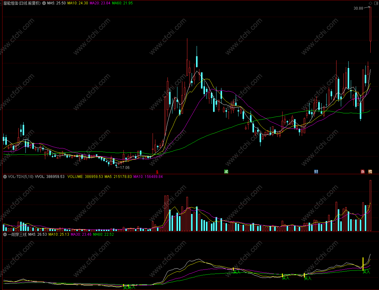379x290 pixels.
Task: Open dropdown next to 潜能恒信 title
Action: tap(44, 3)
